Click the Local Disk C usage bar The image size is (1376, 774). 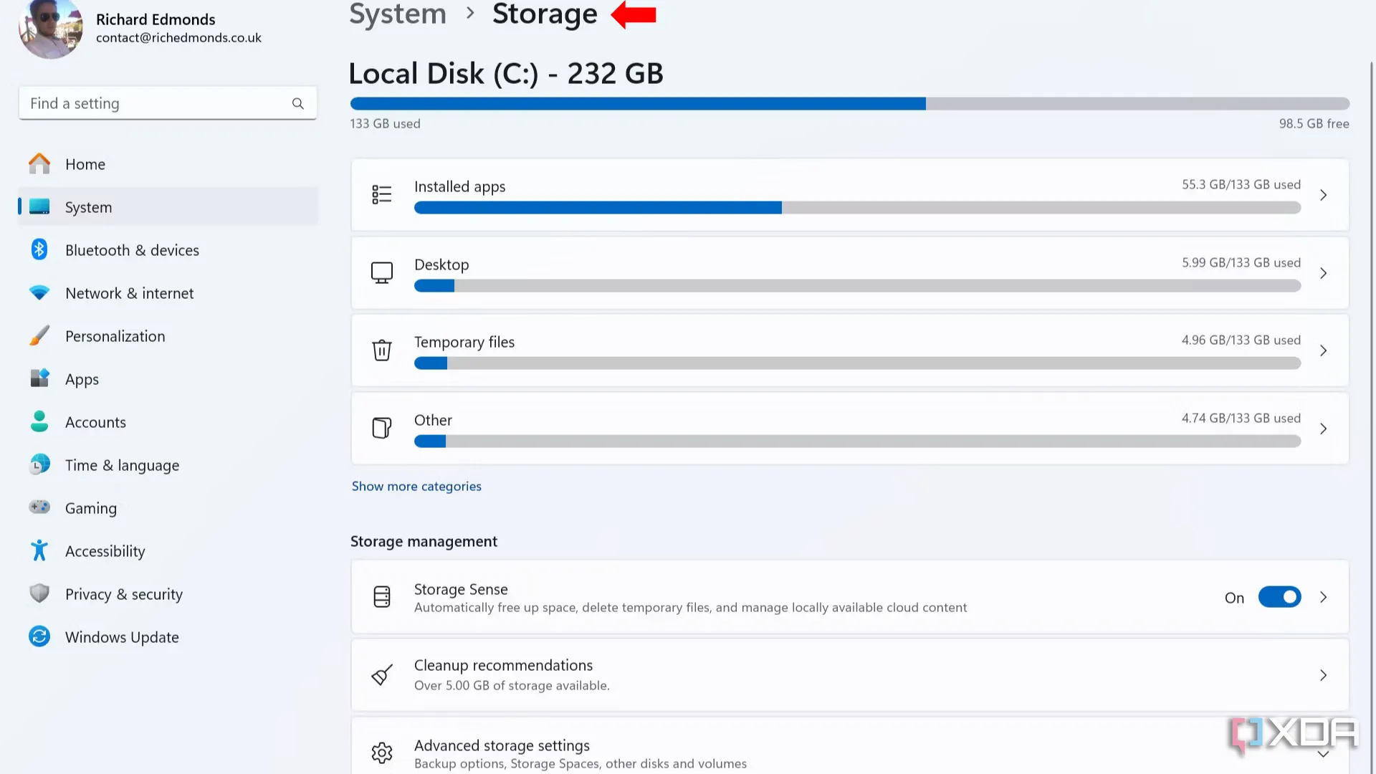pos(849,104)
